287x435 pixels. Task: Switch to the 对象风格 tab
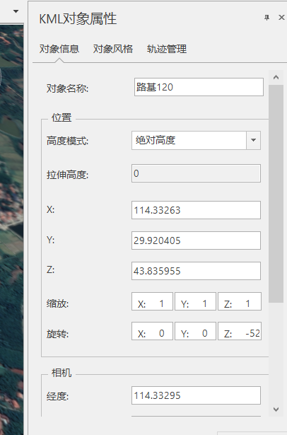113,49
